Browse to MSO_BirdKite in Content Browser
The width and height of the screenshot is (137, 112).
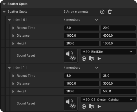(x=91, y=59)
